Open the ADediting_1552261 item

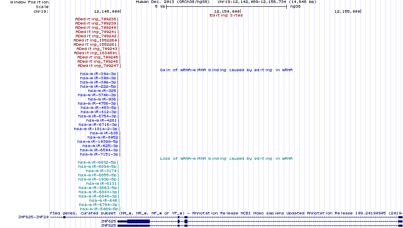click(95, 44)
